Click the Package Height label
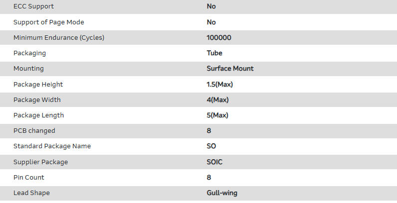 tap(38, 84)
